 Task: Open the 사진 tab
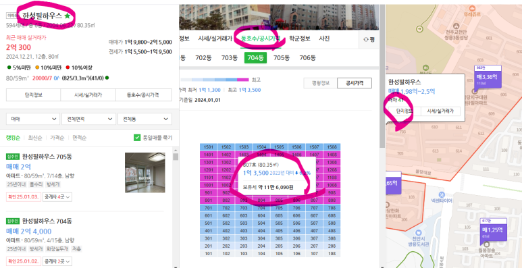click(324, 38)
